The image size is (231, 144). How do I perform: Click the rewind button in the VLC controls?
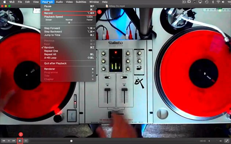pyautogui.click(x=4, y=141)
